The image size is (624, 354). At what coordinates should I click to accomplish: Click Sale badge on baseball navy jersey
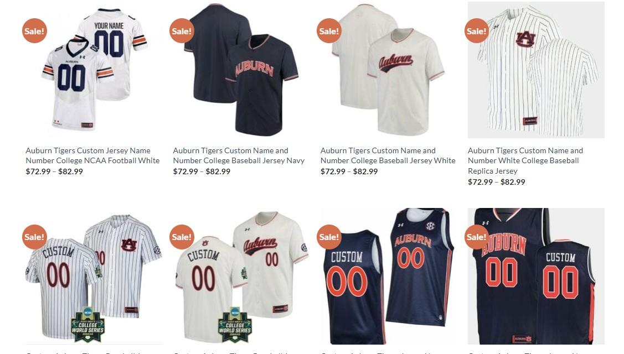(x=182, y=30)
